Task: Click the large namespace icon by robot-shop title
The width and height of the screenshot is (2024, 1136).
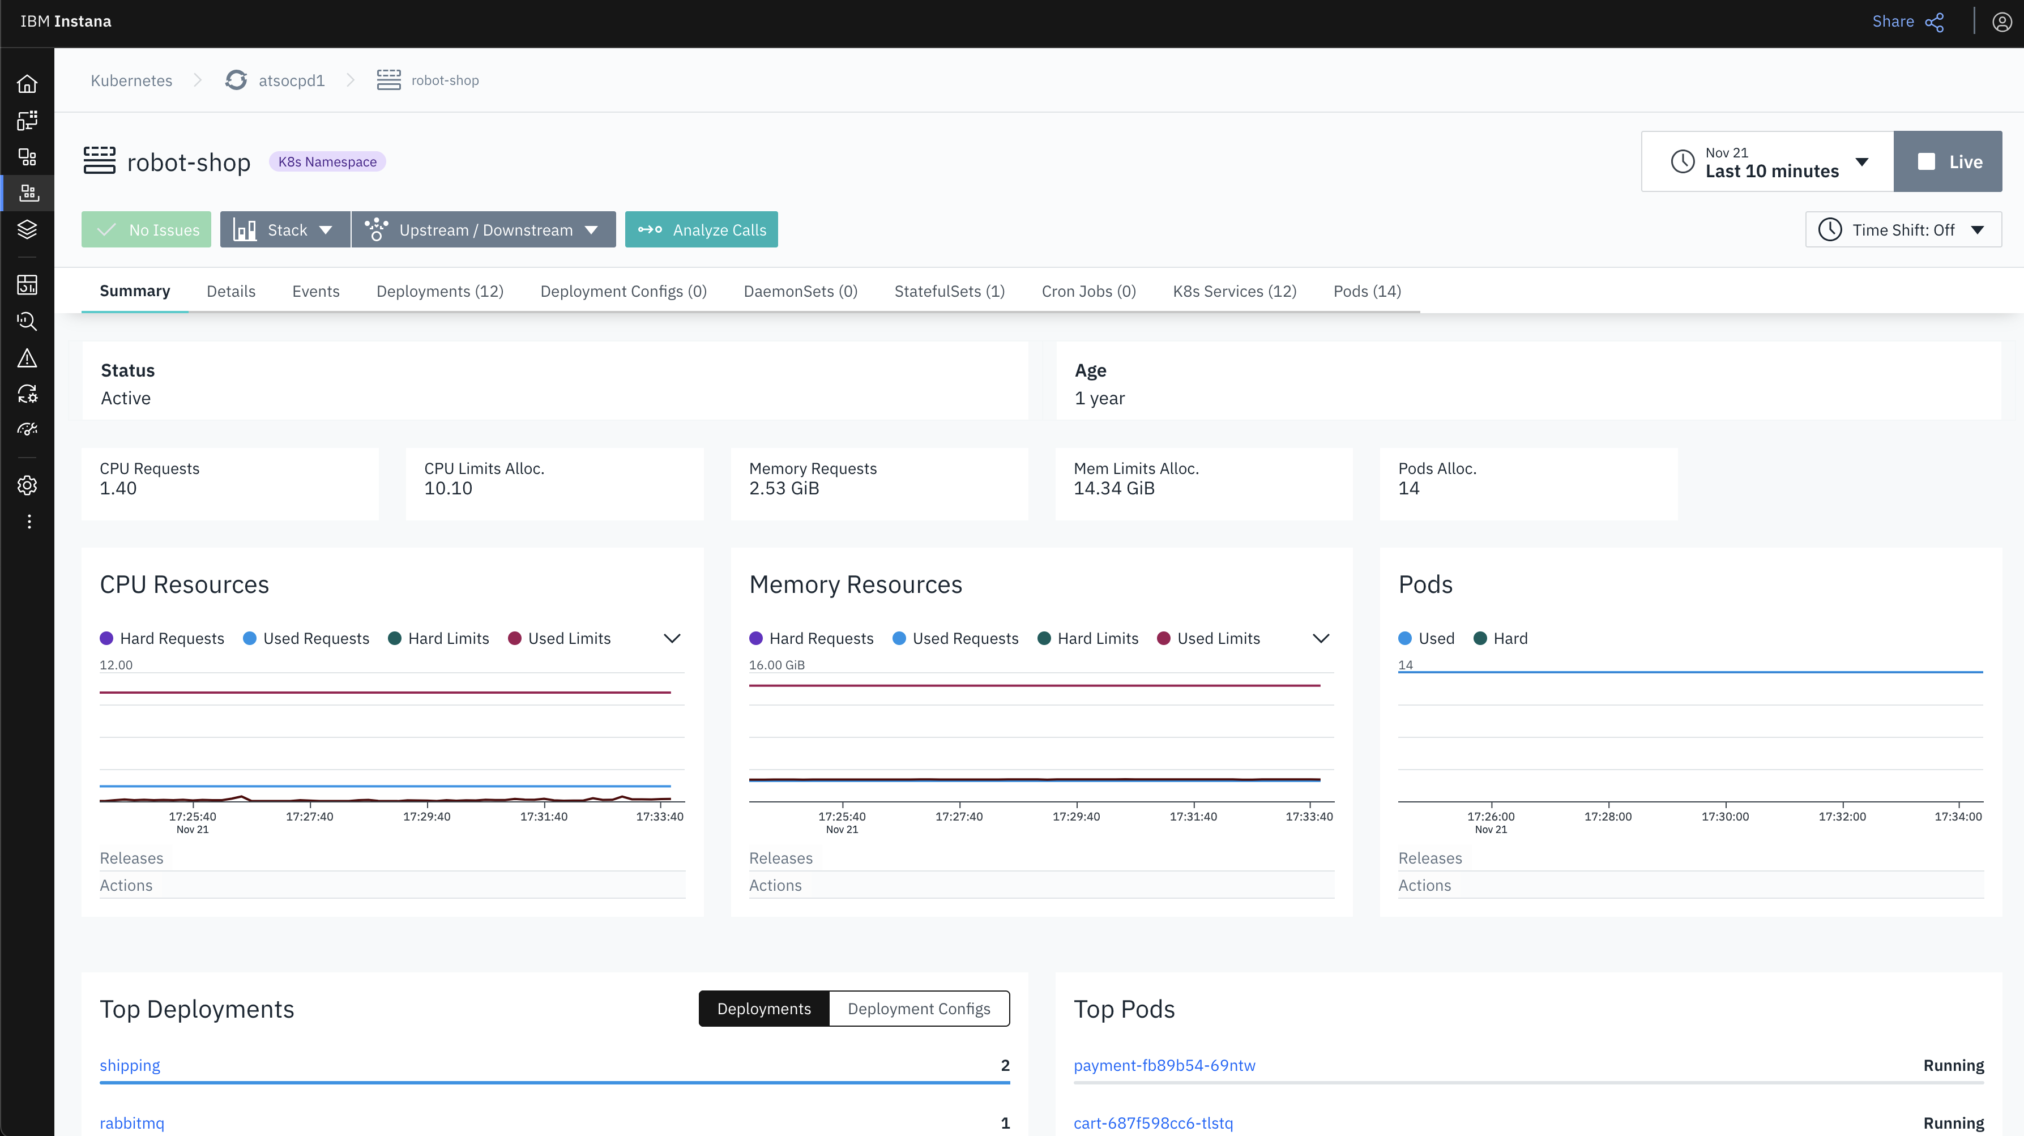Action: (x=99, y=161)
